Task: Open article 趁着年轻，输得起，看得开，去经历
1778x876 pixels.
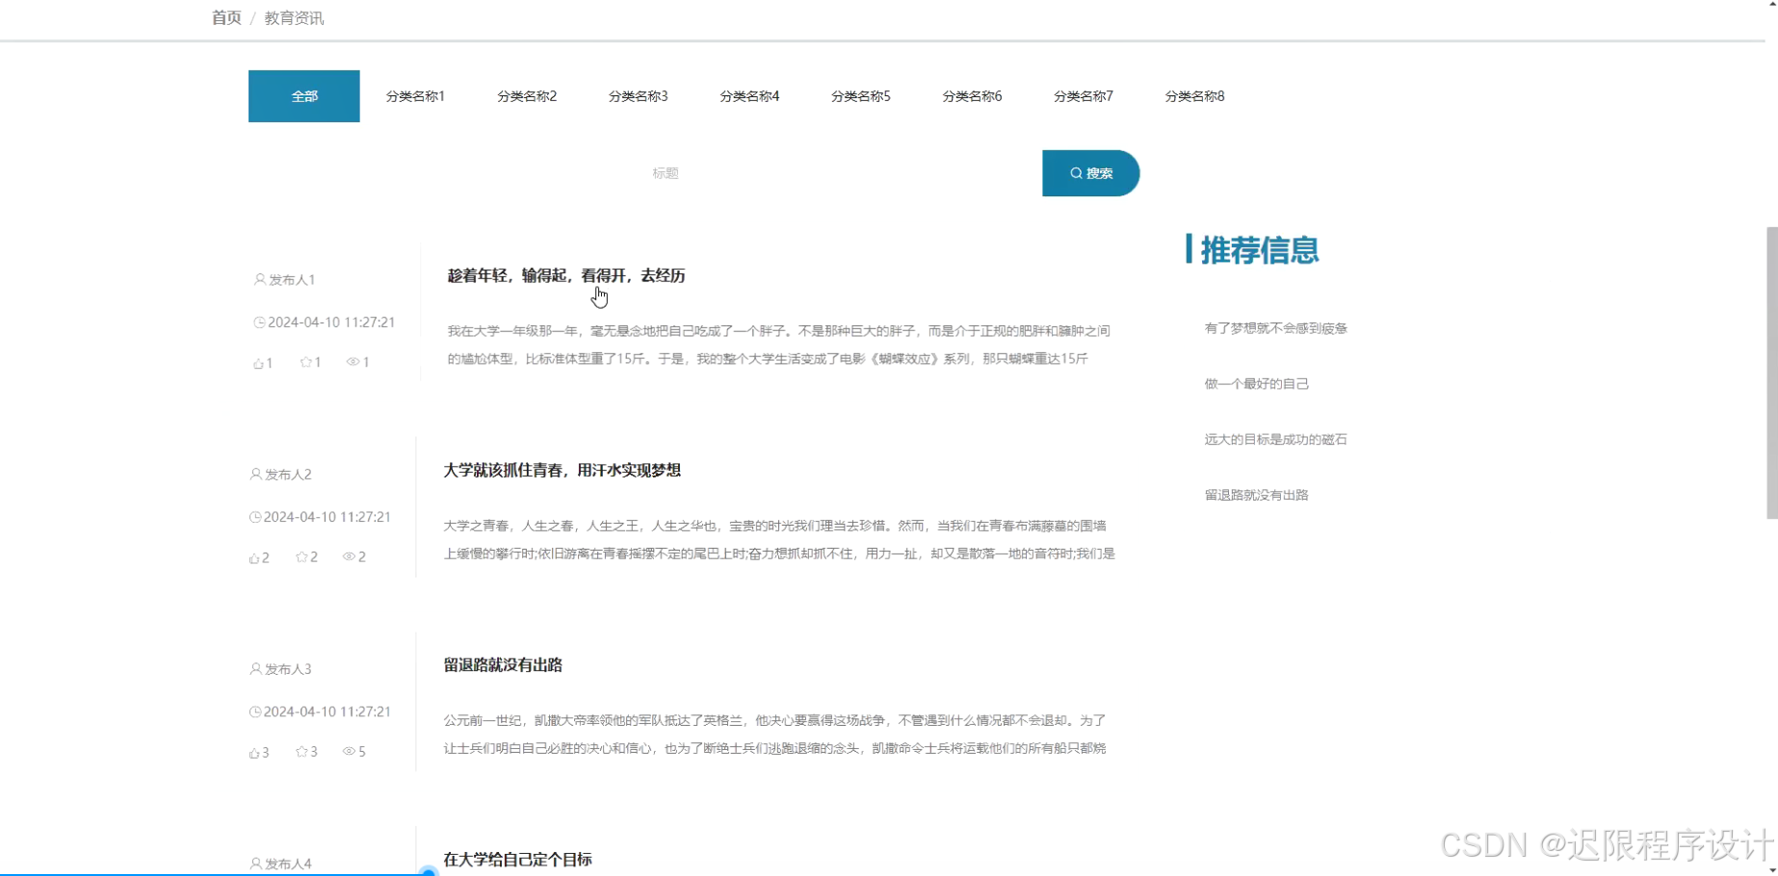Action: 566,275
